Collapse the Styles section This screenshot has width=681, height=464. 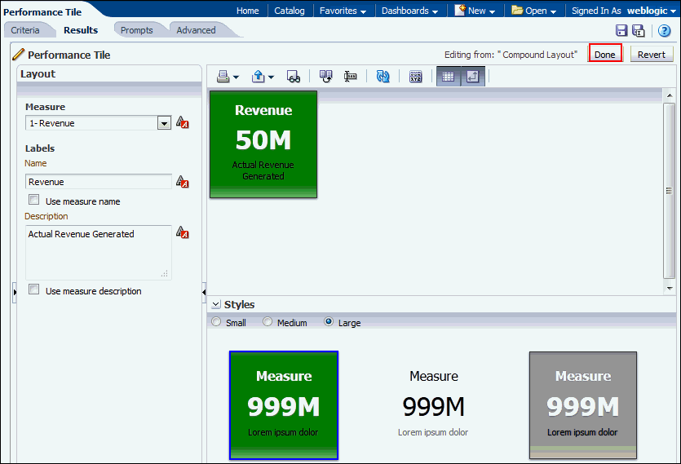215,304
